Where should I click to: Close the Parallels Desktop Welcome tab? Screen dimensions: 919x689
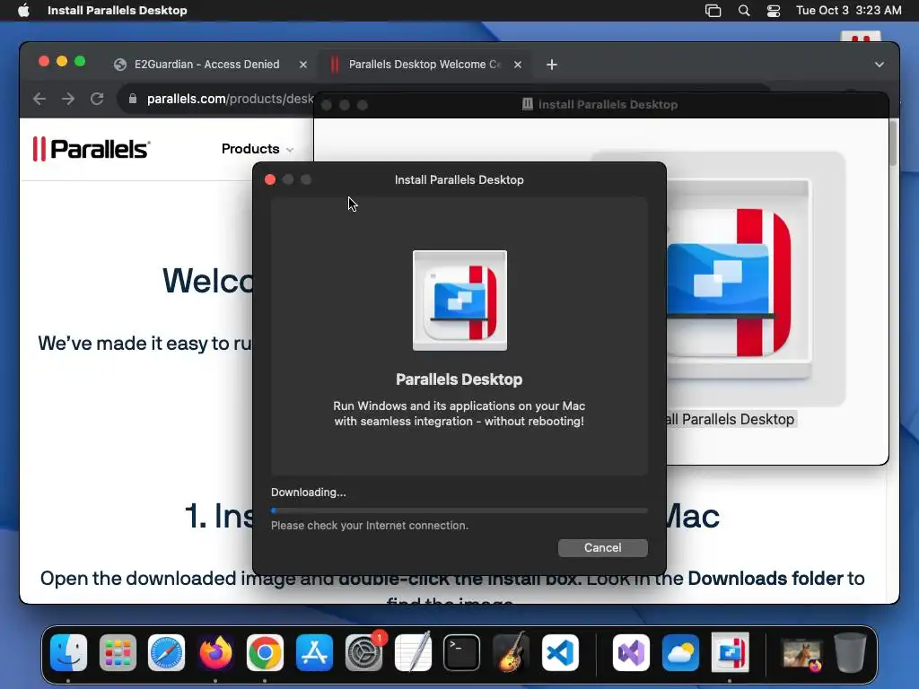coord(518,65)
